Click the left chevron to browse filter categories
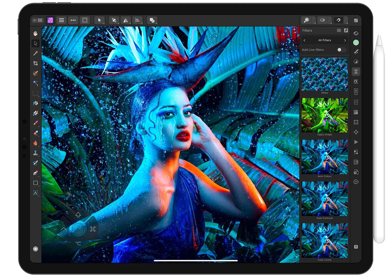The width and height of the screenshot is (391, 277). 304,40
